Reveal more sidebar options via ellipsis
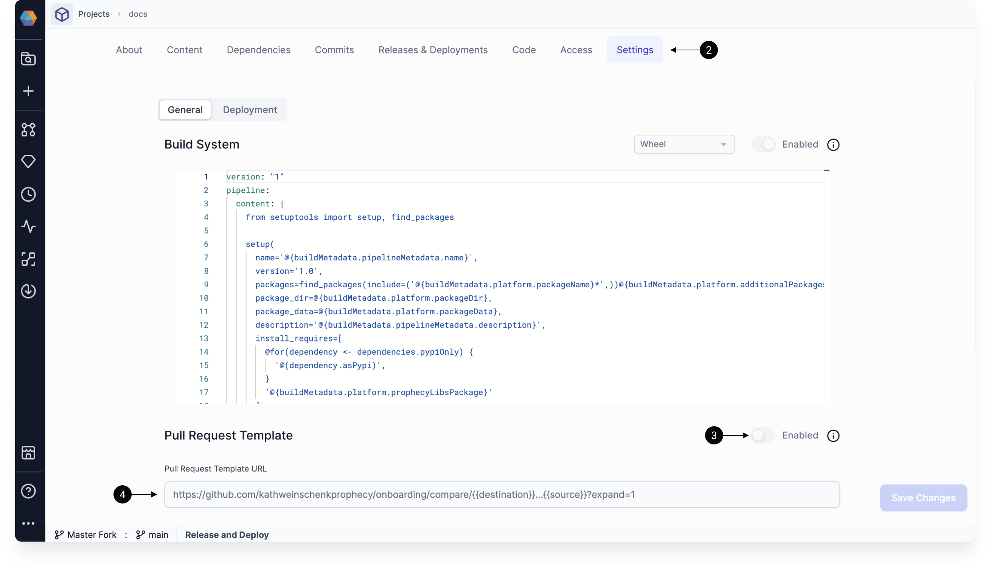This screenshot has height=572, width=991. pyautogui.click(x=29, y=523)
